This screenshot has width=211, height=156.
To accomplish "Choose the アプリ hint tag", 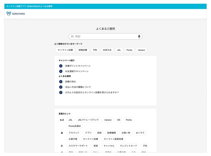I will pos(88,133).
